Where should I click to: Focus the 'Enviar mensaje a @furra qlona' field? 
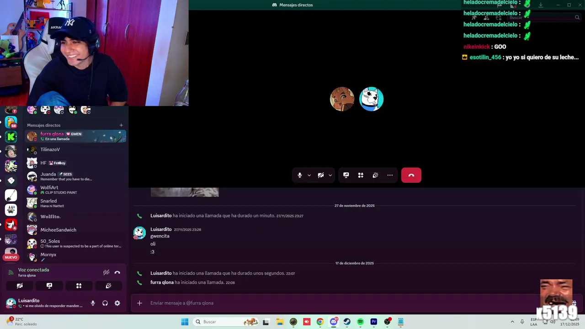tap(343, 303)
